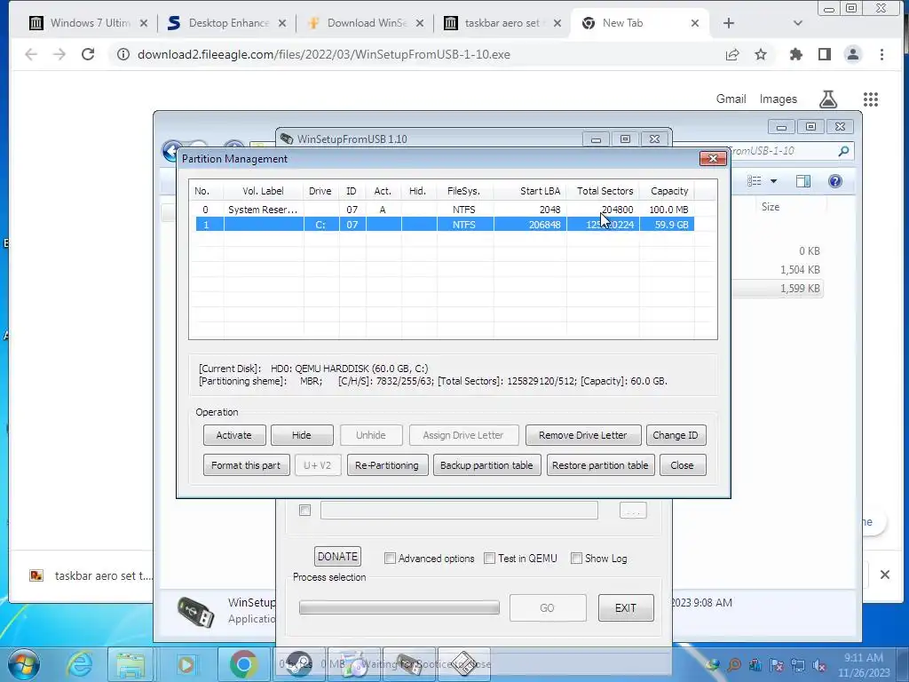Viewport: 909px width, 682px height.
Task: Click the WinSetupFromUSB USB stick taskbar icon
Action: (x=409, y=664)
